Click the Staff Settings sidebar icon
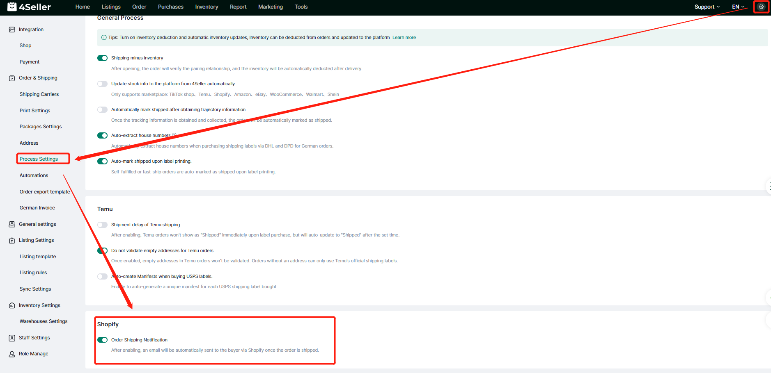771x373 pixels. pos(12,338)
